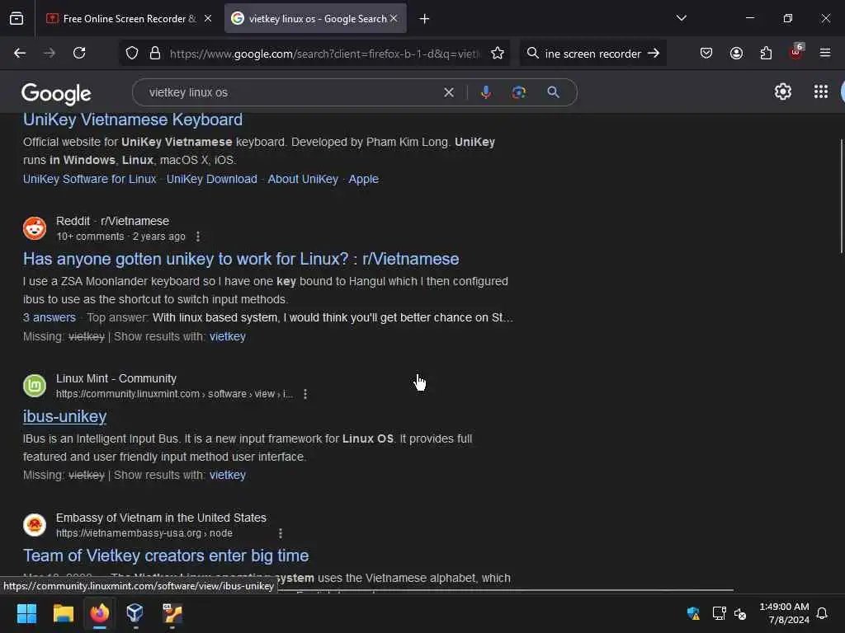Reload the current page
Viewport: 845px width, 633px height.
79,53
